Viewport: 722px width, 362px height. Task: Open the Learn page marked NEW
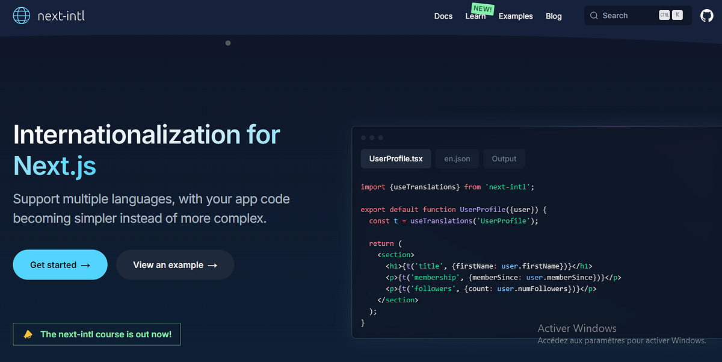tap(475, 16)
